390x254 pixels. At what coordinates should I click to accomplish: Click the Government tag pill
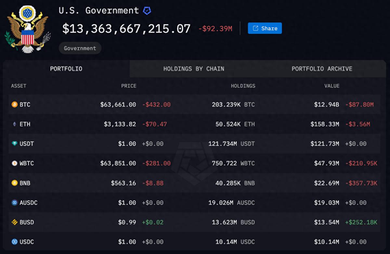point(80,48)
